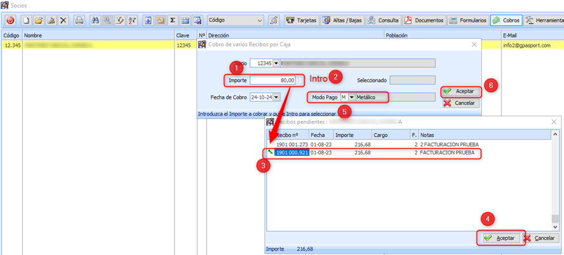Click the red power exit icon

pos(10,20)
